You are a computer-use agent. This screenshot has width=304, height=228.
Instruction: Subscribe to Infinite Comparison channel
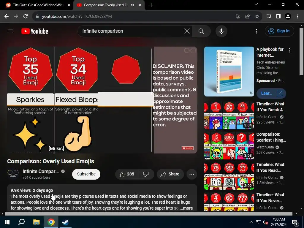pyautogui.click(x=86, y=174)
